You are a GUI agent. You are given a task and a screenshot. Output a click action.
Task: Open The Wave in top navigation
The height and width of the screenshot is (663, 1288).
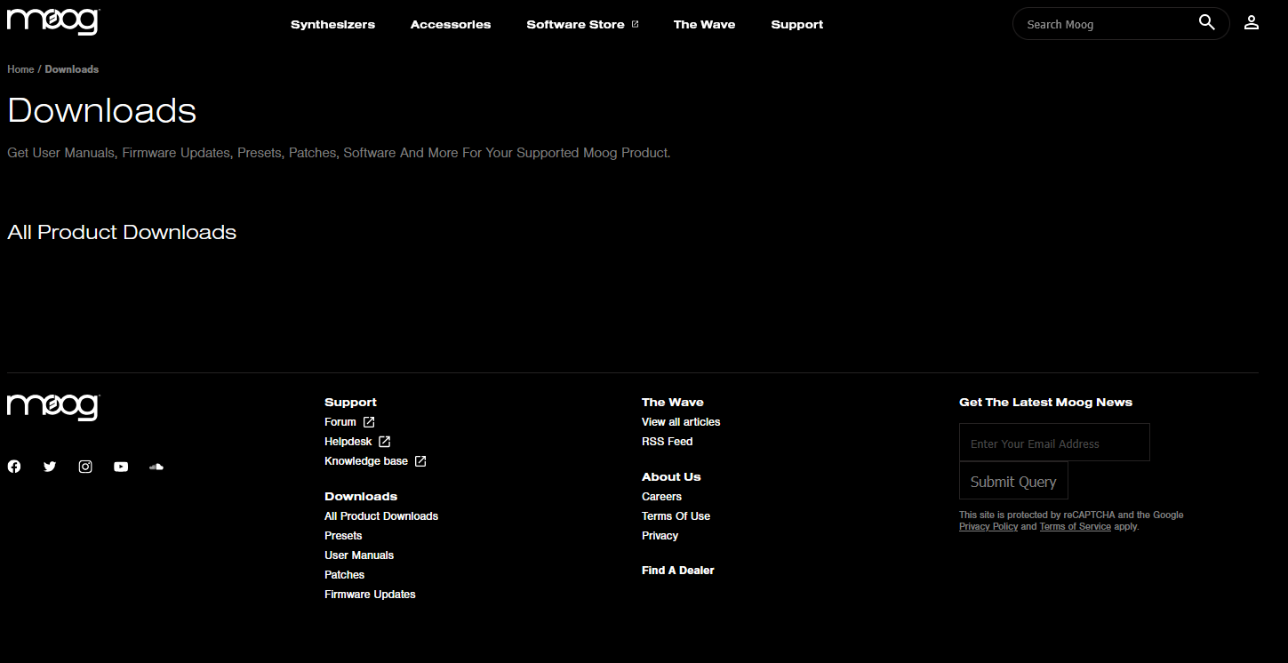point(704,24)
